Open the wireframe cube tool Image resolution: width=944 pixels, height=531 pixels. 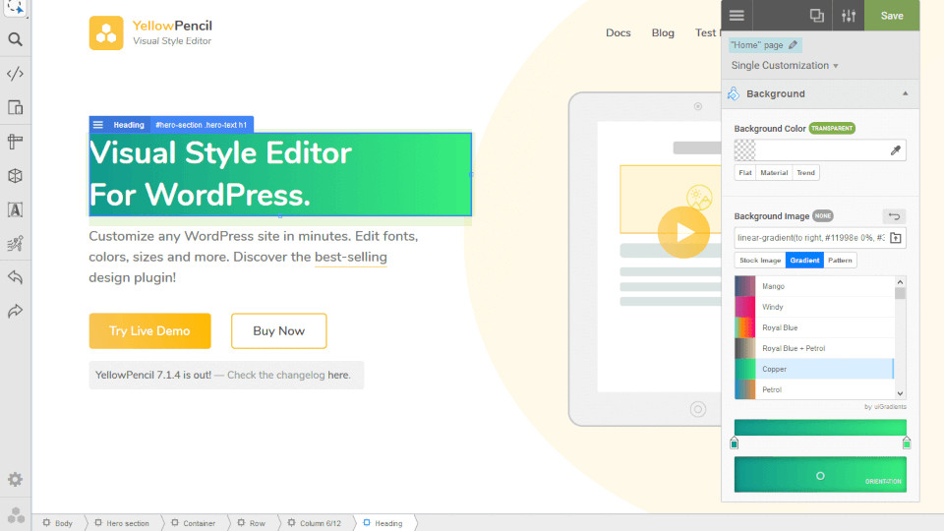coord(15,176)
